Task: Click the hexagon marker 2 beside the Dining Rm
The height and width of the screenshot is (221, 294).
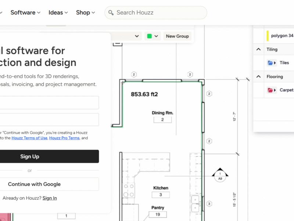Action: coord(209,94)
